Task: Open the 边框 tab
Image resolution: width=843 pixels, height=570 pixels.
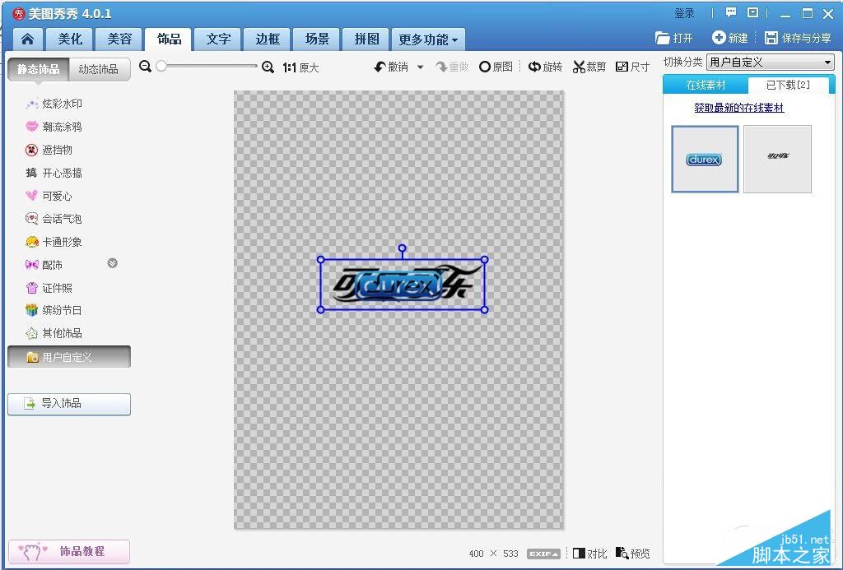Action: [268, 39]
